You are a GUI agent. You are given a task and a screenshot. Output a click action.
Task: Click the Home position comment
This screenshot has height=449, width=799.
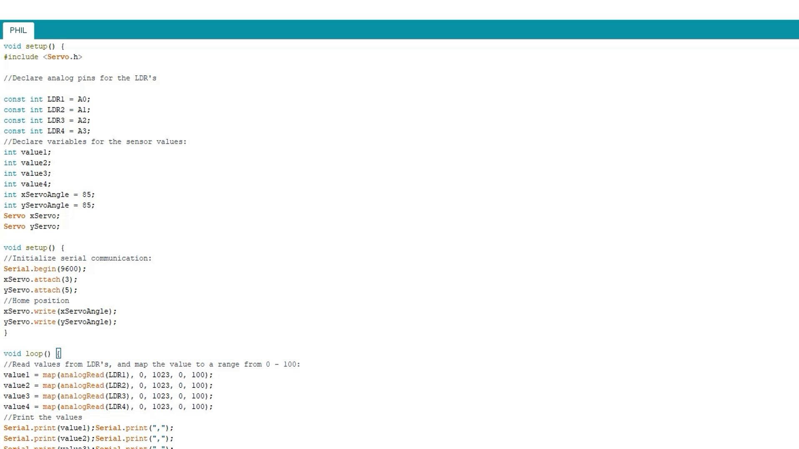coord(36,301)
